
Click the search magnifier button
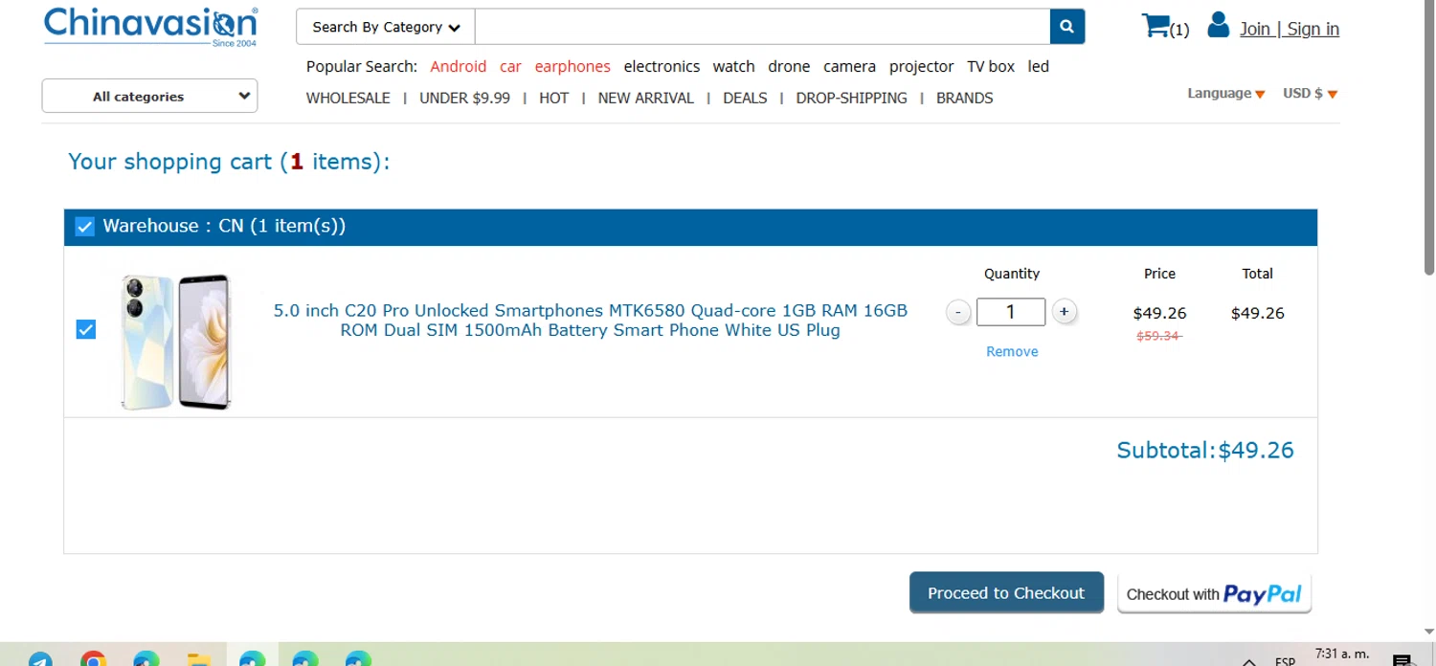[1067, 27]
